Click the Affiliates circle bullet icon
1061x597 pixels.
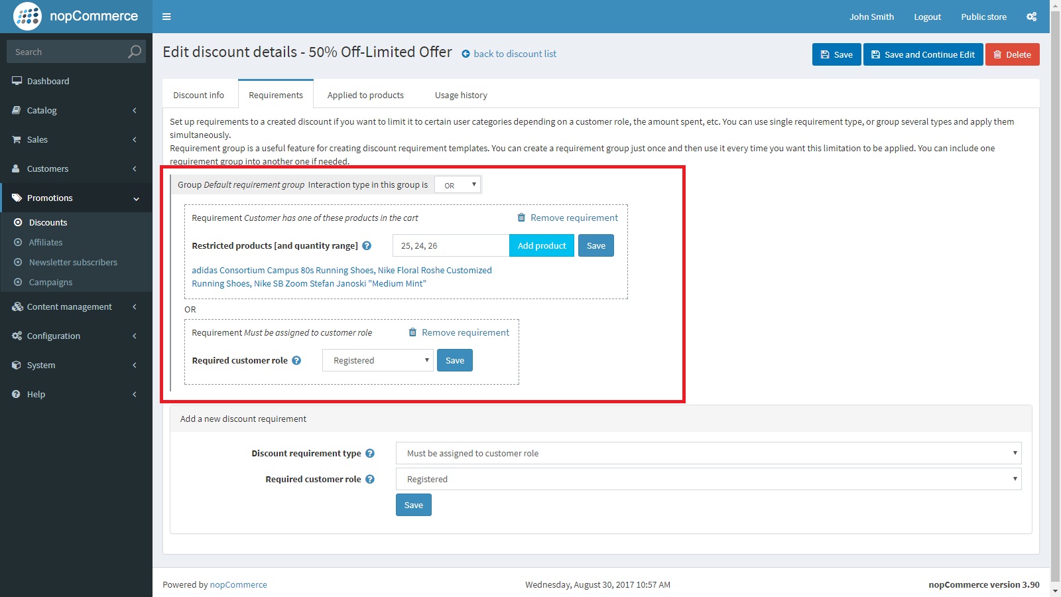pyautogui.click(x=18, y=242)
